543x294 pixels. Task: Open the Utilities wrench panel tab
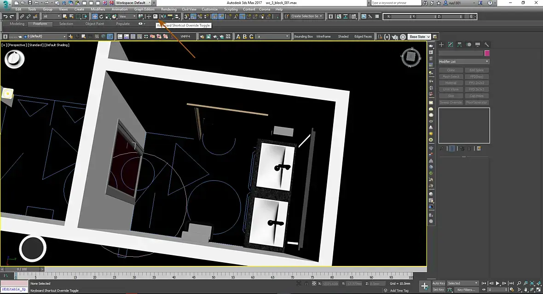[x=486, y=45]
